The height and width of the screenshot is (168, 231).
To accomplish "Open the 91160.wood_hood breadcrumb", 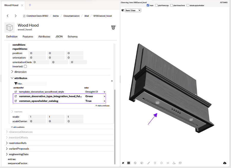I will tap(103, 16).
